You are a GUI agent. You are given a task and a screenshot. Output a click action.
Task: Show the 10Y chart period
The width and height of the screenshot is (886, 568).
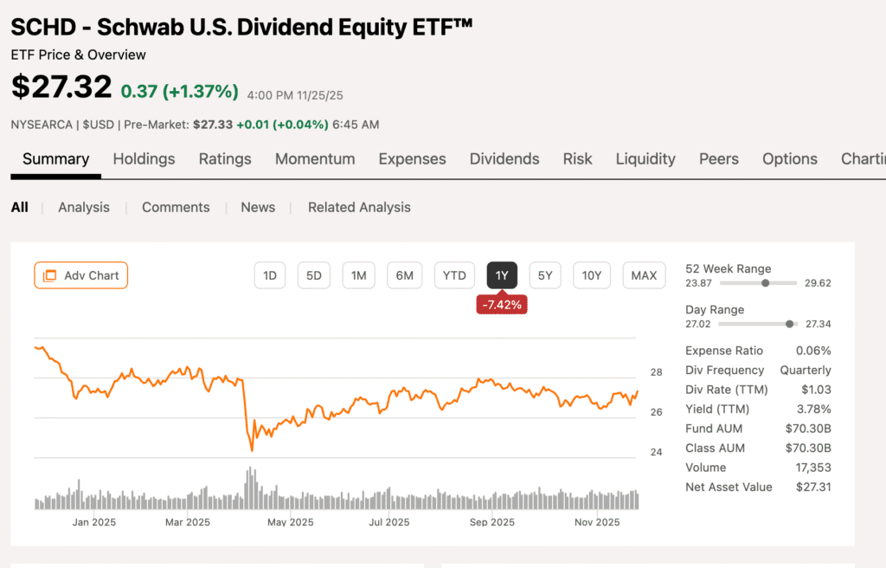592,275
